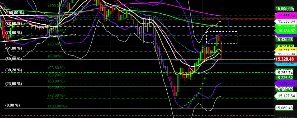This screenshot has height=118, width=297.
Task: Select the green (38,20 %) Fibonacci label
Action: (56, 75)
